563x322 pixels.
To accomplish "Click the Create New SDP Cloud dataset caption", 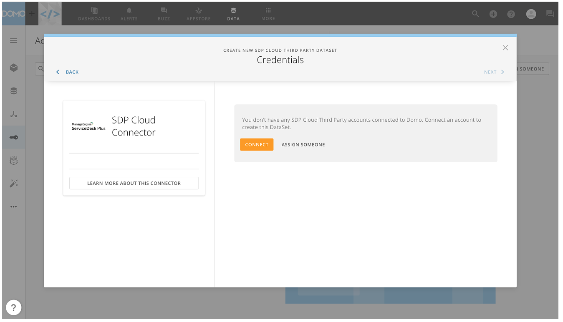I will pyautogui.click(x=280, y=50).
